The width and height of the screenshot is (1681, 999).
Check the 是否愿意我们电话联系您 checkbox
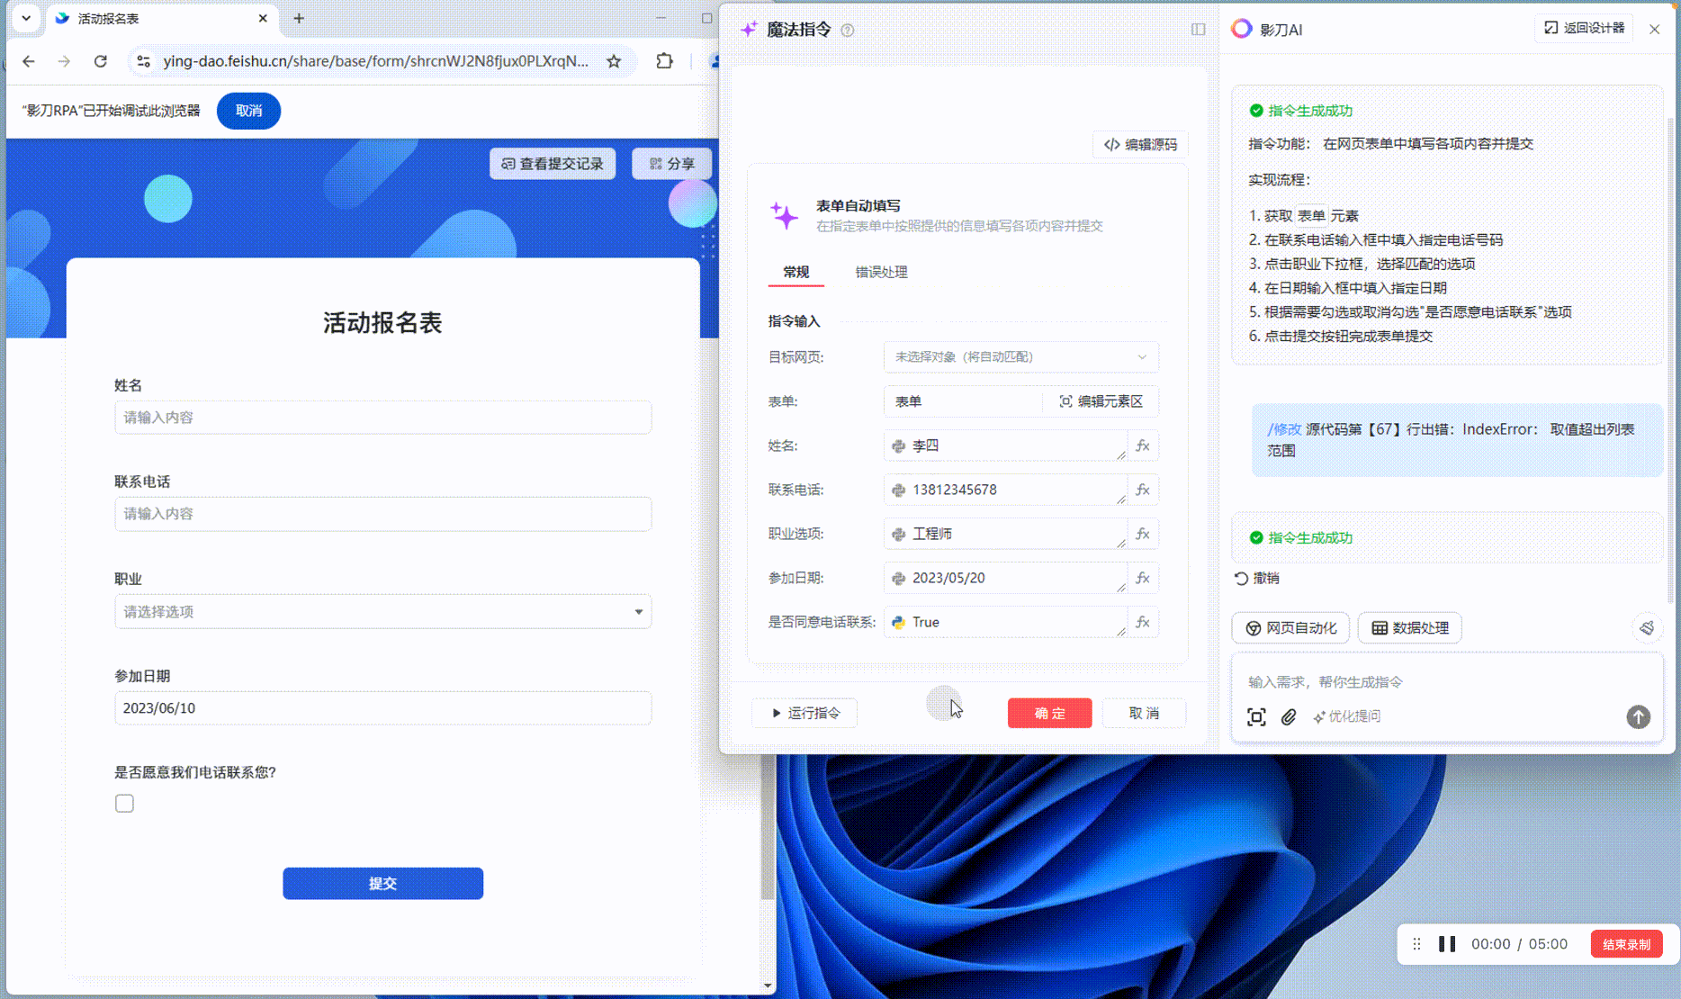(124, 803)
